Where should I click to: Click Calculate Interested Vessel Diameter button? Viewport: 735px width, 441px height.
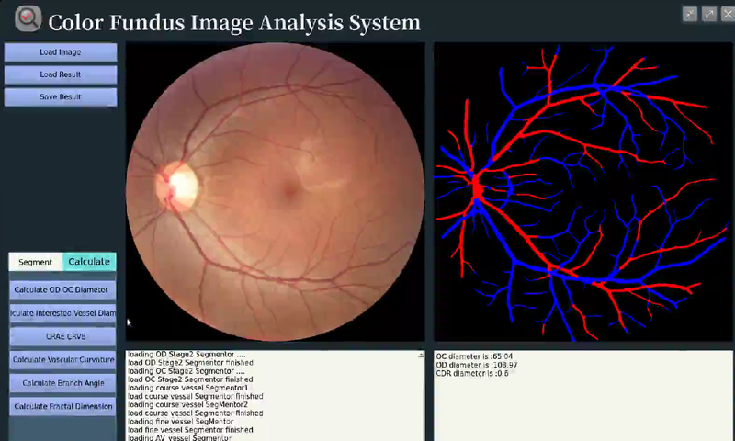coord(62,313)
